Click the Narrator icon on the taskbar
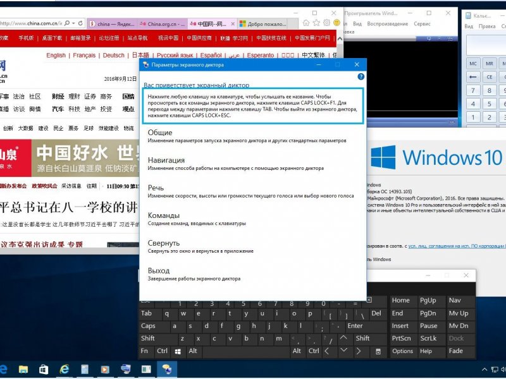 [167, 370]
